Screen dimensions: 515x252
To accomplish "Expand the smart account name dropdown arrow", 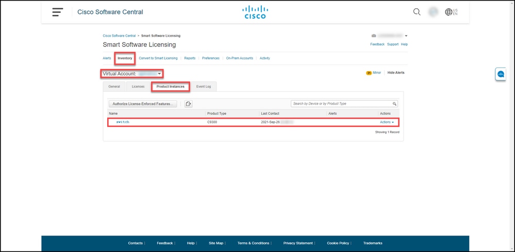I will 406,36.
